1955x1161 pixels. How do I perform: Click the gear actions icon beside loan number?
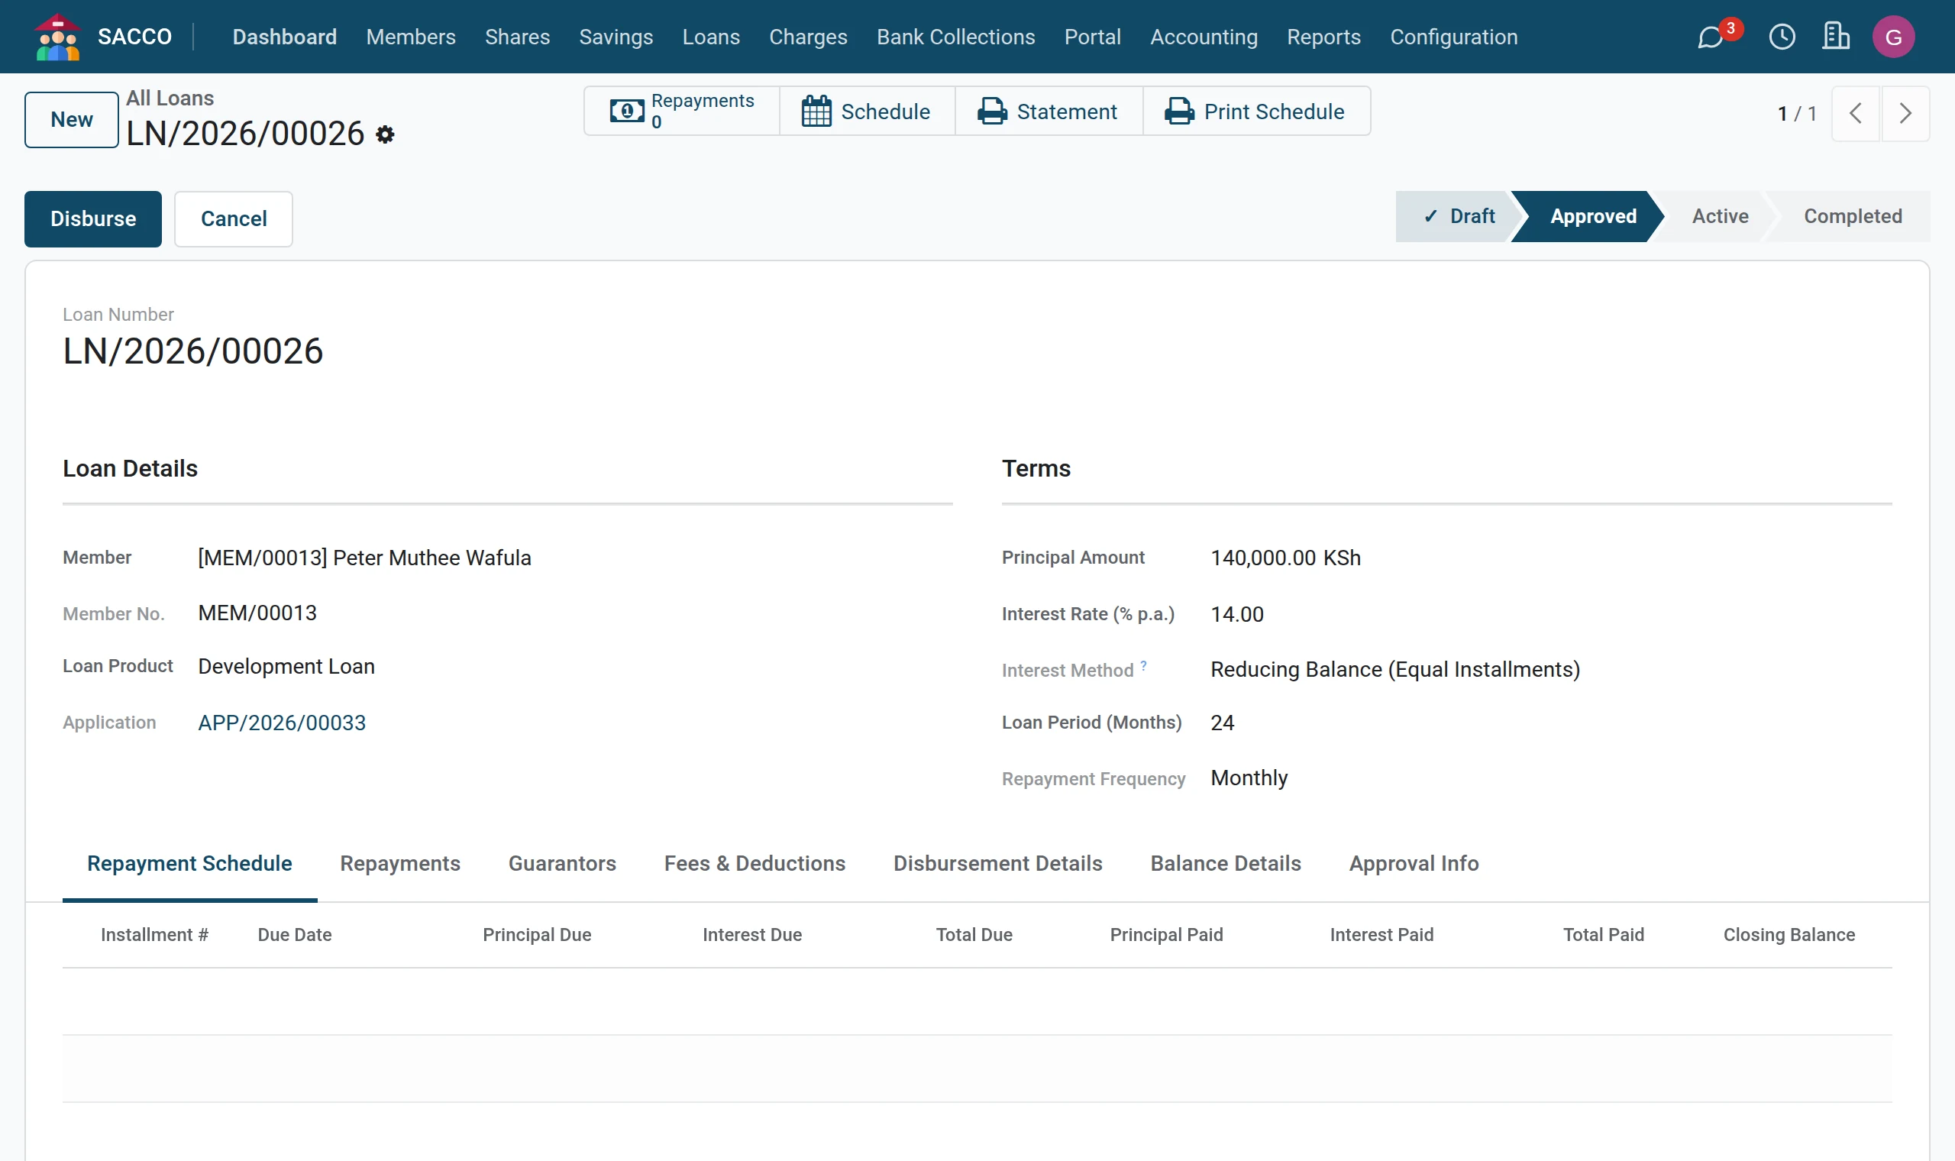coord(385,134)
